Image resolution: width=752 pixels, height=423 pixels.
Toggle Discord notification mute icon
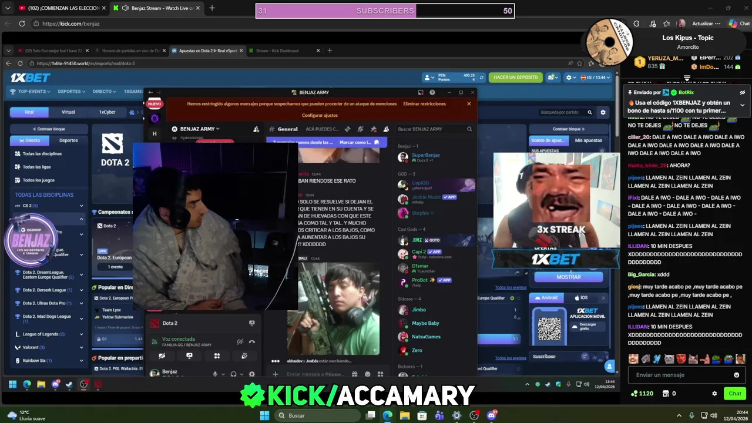(360, 129)
